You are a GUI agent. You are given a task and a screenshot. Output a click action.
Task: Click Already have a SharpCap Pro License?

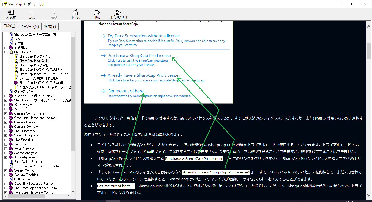pos(144,75)
